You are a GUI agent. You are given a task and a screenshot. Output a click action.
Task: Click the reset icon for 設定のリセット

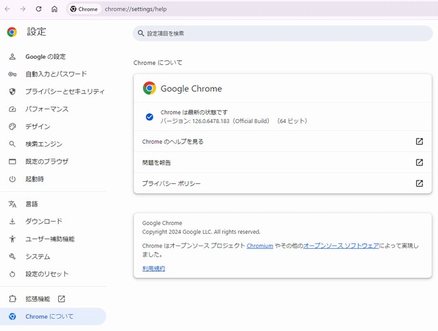click(x=12, y=274)
